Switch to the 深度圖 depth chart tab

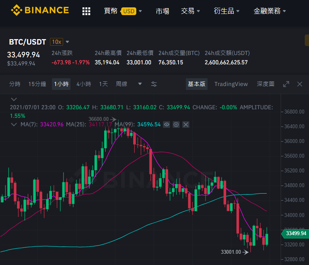(x=266, y=84)
